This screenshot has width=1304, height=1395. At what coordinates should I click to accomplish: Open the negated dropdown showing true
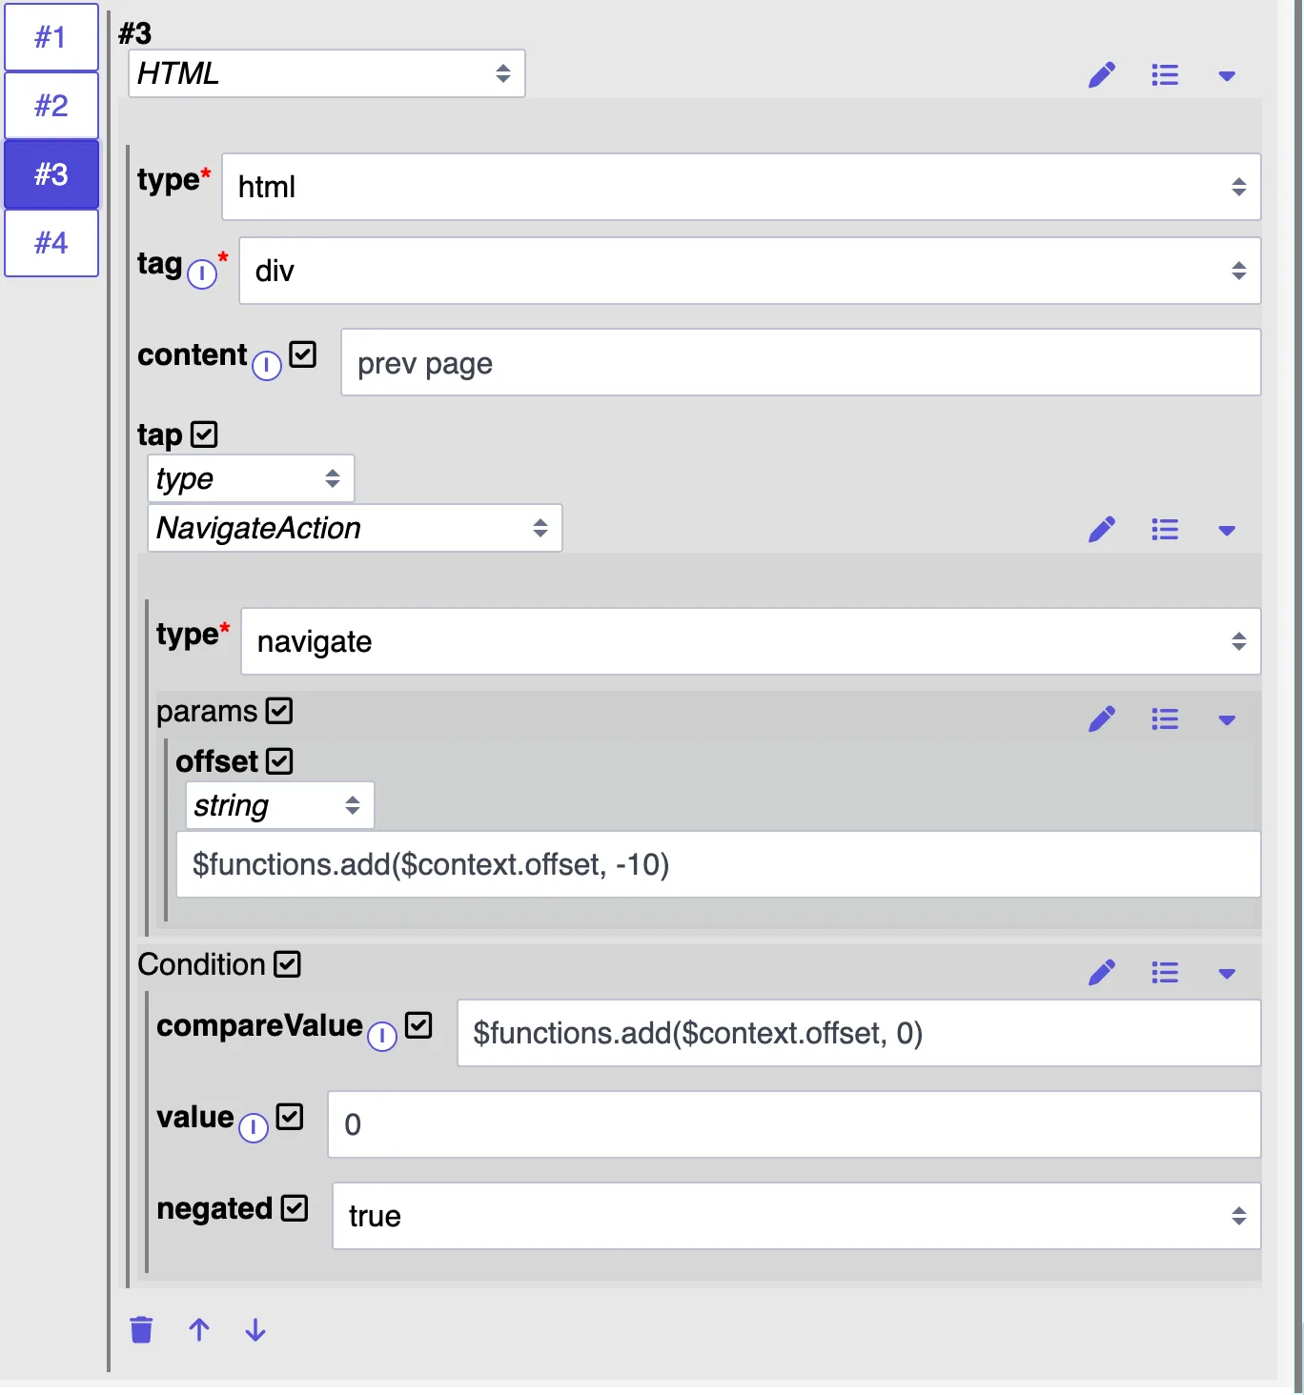[x=797, y=1216]
